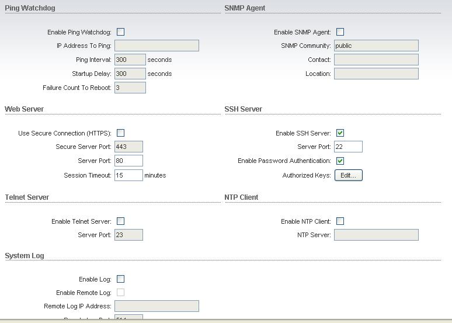Click the SNMP Location input field

coord(376,74)
